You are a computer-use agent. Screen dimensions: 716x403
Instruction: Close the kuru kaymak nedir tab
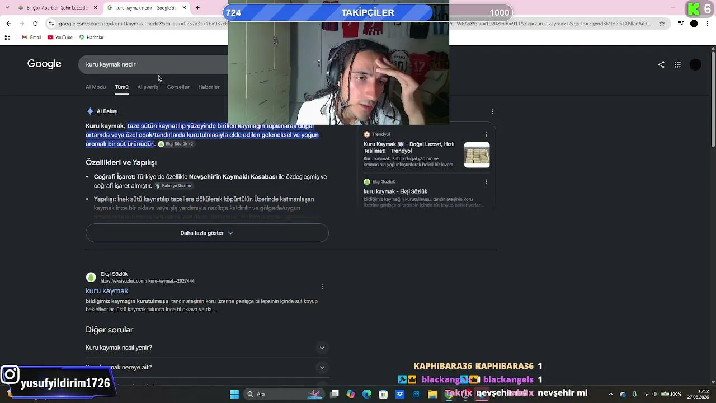184,8
